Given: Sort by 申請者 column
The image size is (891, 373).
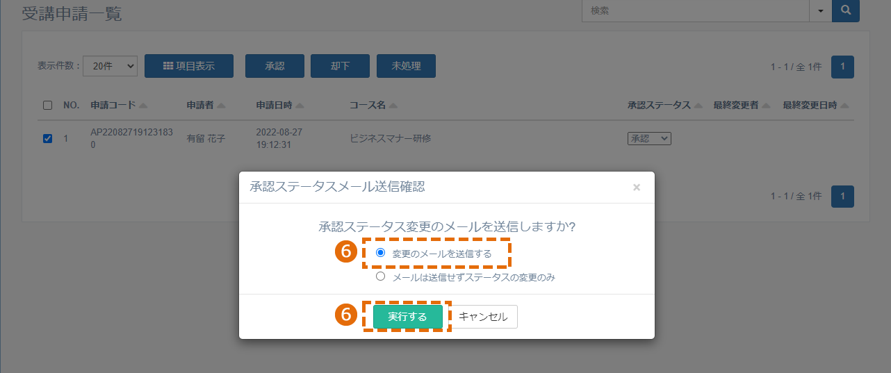Looking at the screenshot, I should [206, 106].
